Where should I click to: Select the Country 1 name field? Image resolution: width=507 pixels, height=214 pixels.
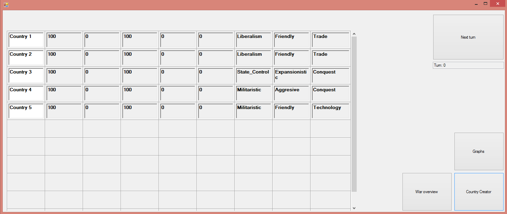26,40
